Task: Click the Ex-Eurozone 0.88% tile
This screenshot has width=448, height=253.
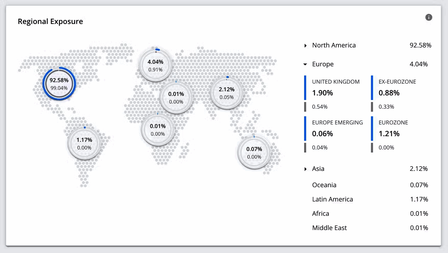Action: [x=397, y=88]
